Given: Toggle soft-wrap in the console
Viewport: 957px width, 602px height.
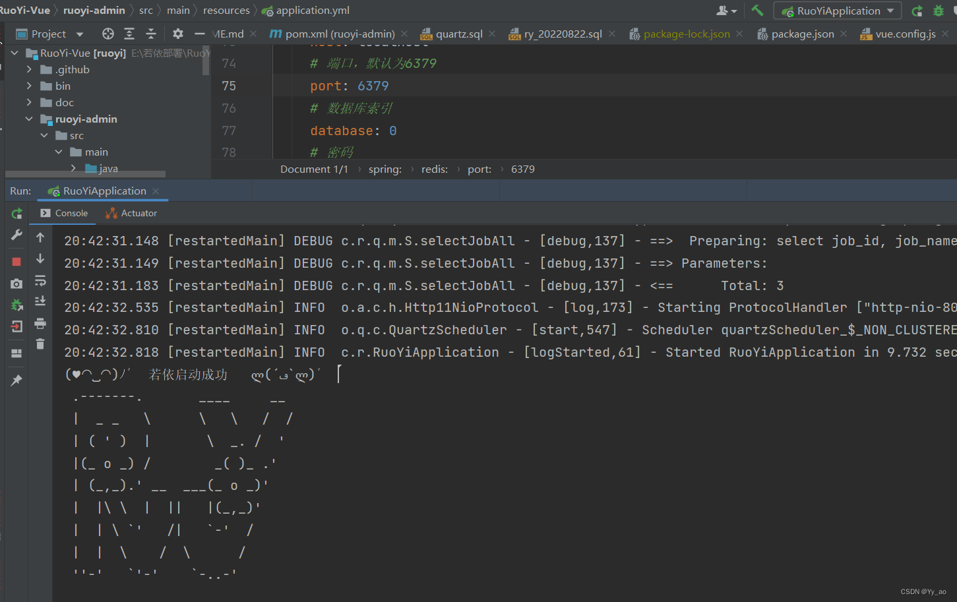Looking at the screenshot, I should (x=40, y=280).
